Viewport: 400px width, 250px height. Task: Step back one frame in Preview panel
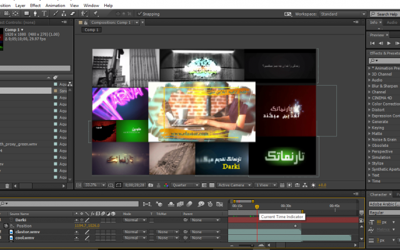click(381, 43)
